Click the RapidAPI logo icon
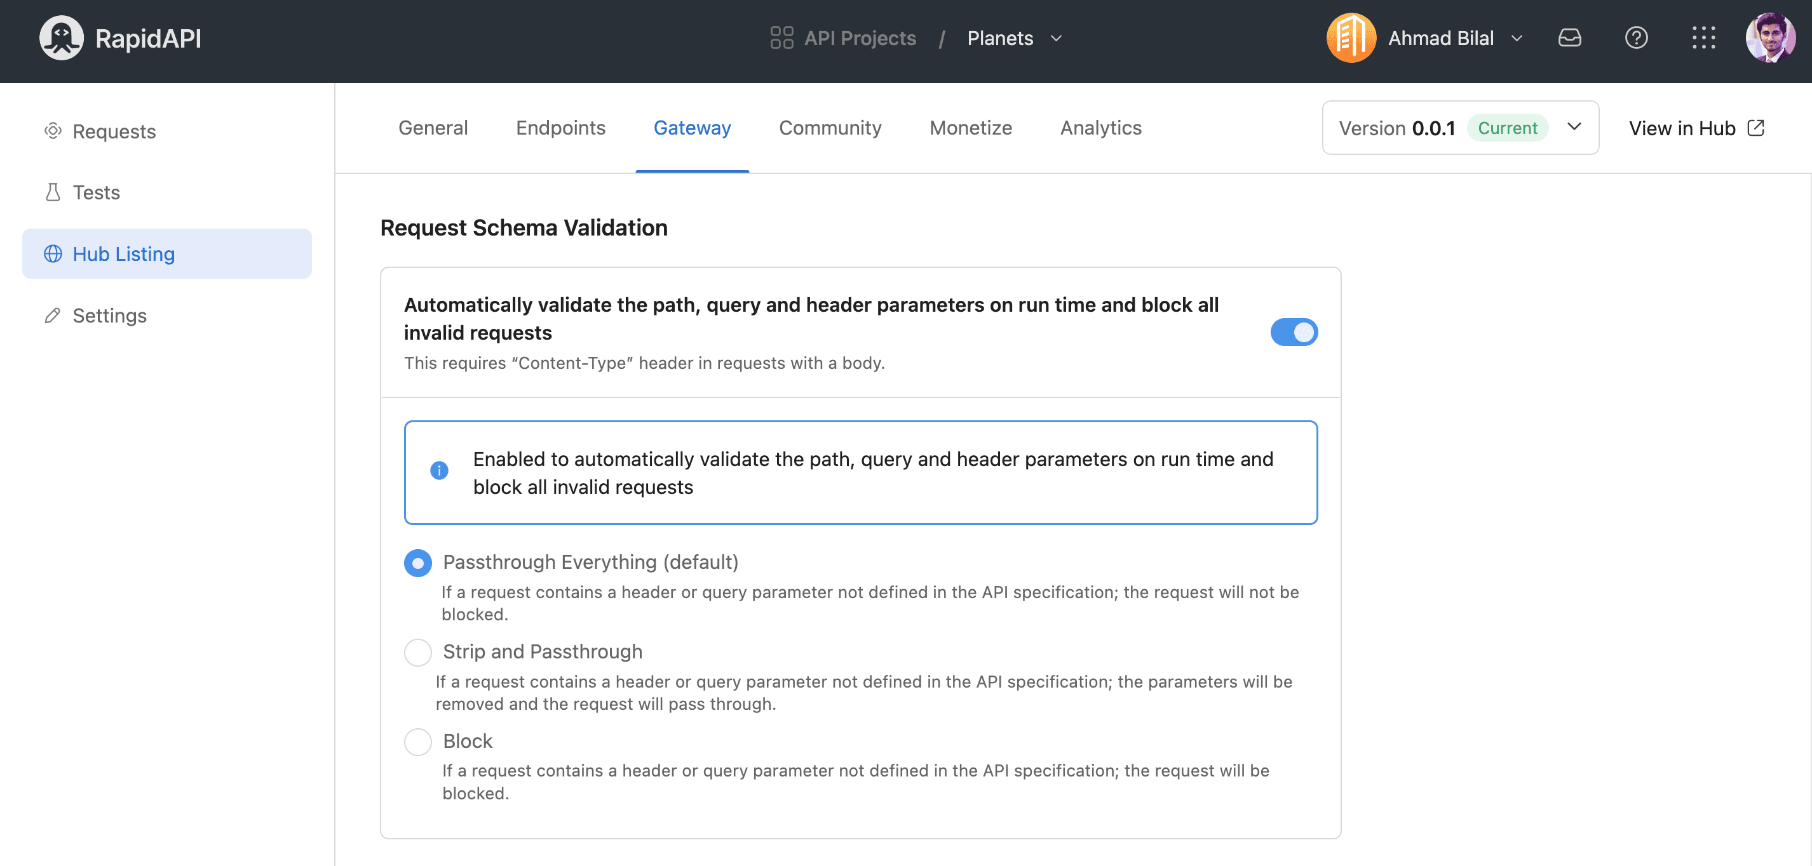The height and width of the screenshot is (866, 1812). click(58, 36)
